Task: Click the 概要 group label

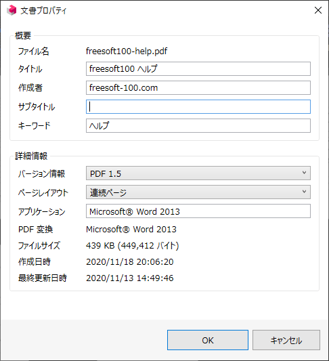Action: (23, 35)
